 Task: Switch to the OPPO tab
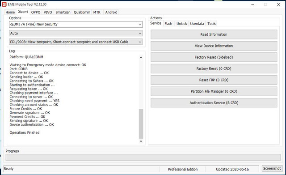[36, 12]
